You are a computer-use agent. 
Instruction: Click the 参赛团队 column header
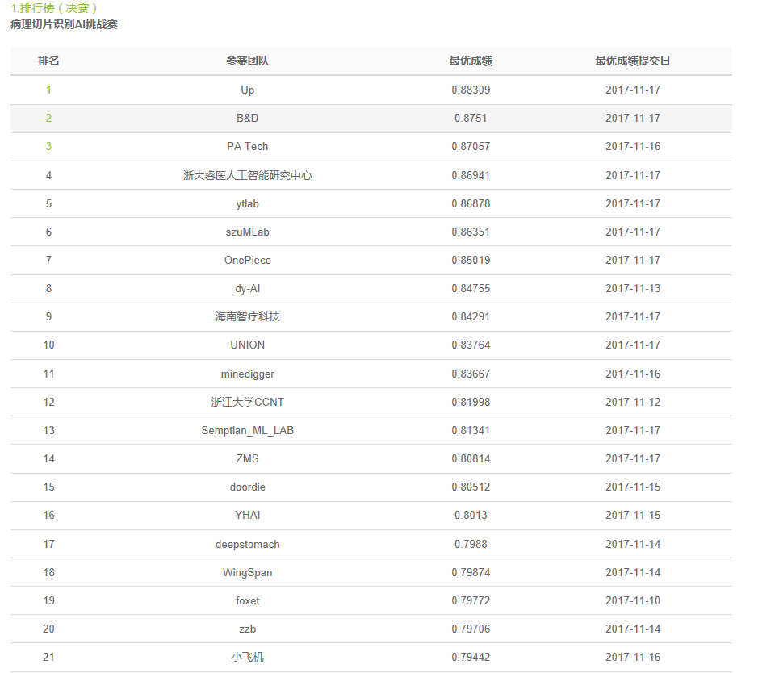click(248, 61)
